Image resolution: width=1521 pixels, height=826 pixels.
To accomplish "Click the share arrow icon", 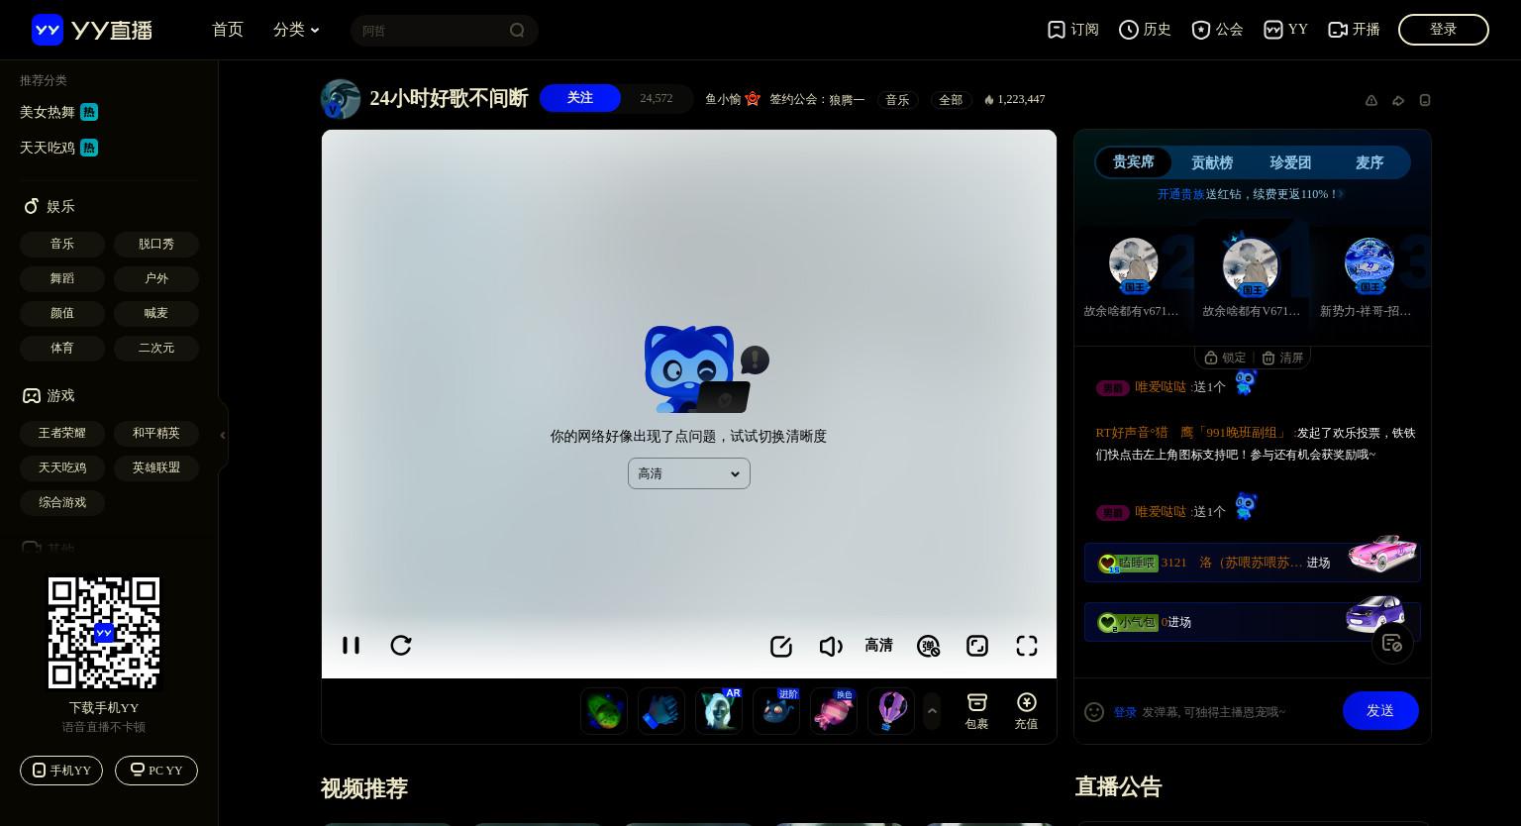I will 1398,100.
